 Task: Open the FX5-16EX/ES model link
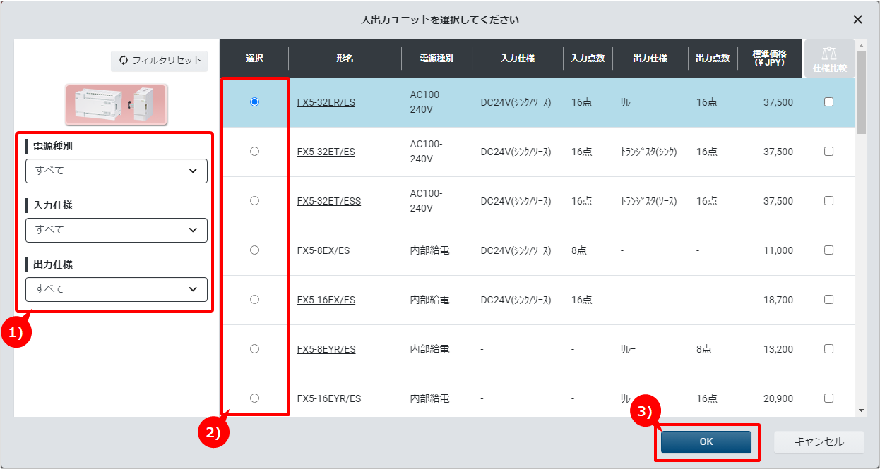click(326, 300)
